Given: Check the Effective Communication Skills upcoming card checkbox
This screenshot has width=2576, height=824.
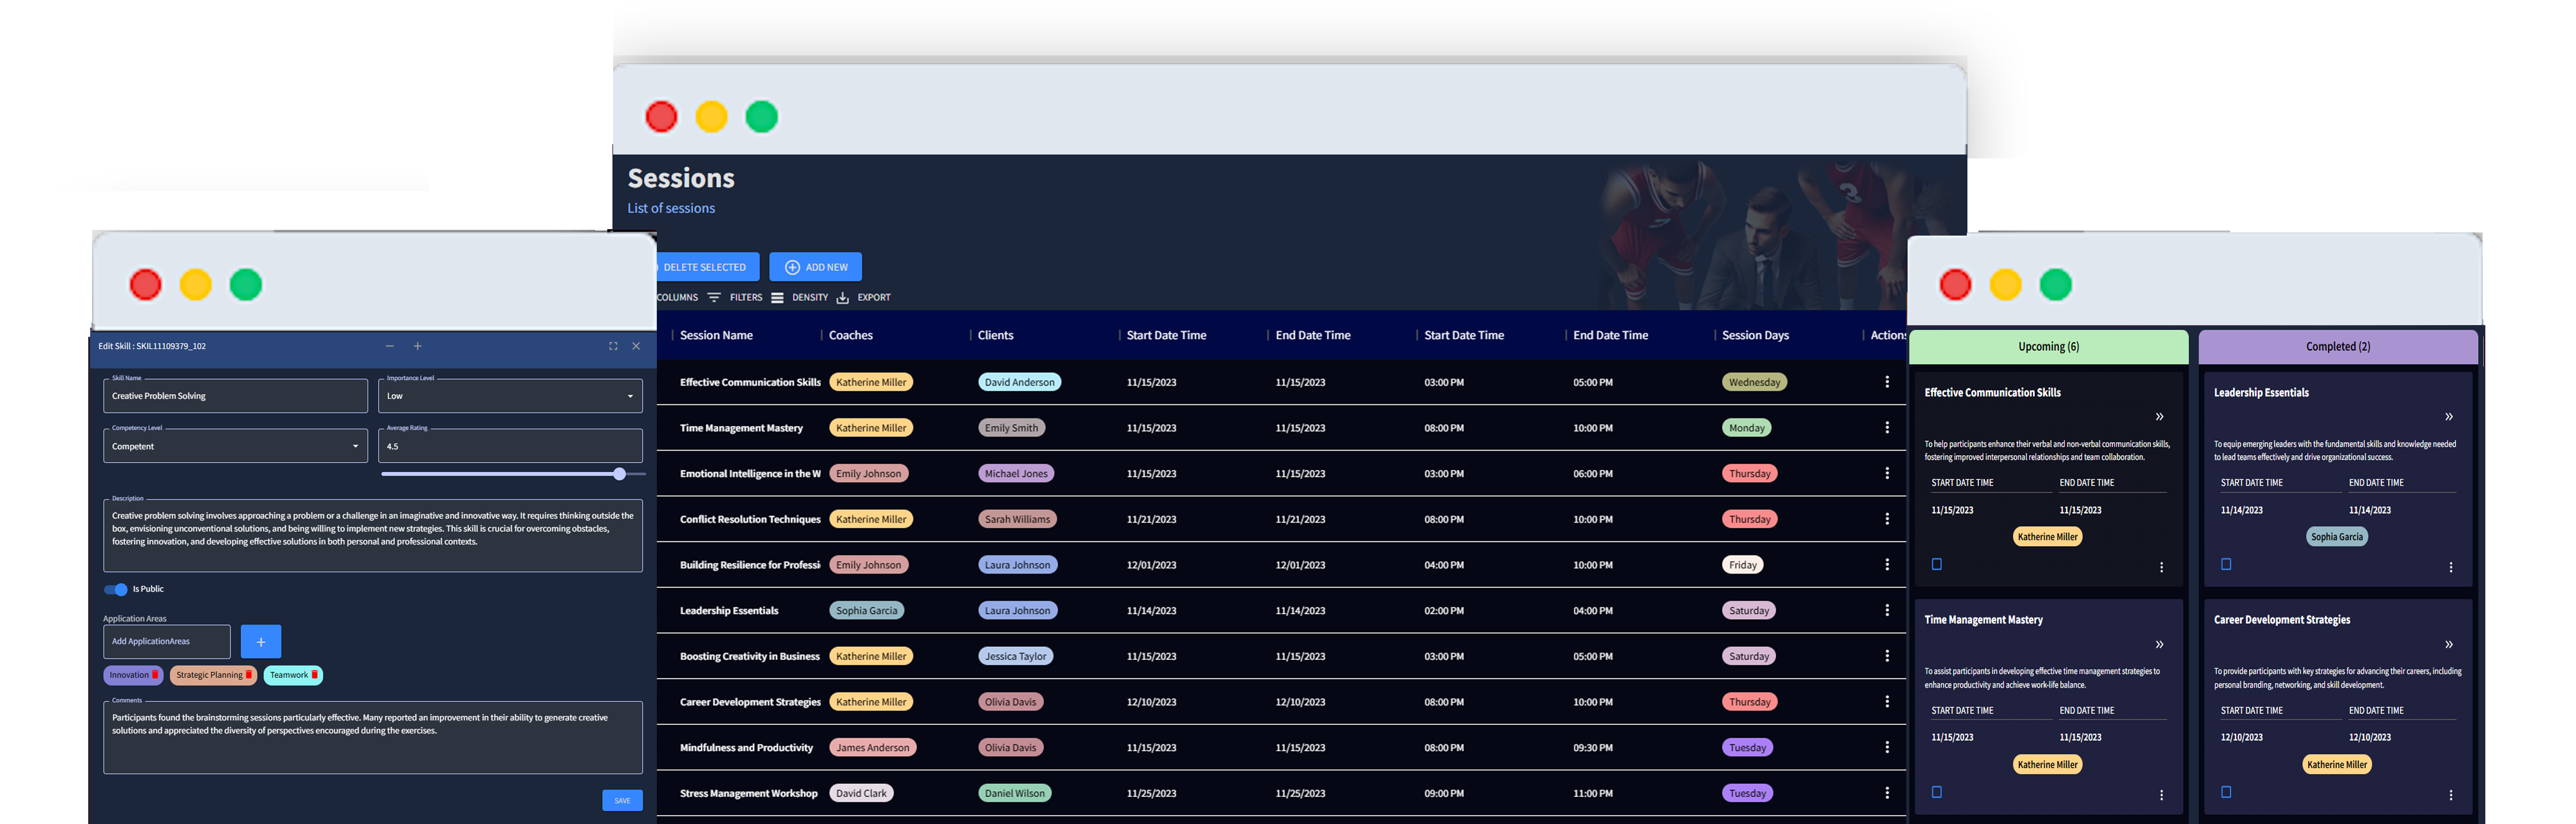Looking at the screenshot, I should point(1937,564).
